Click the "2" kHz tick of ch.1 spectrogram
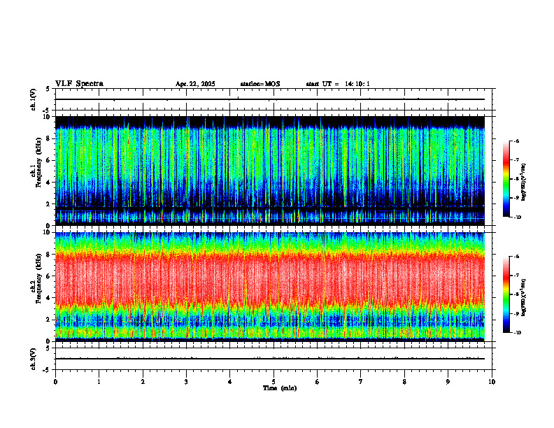 [x=49, y=204]
